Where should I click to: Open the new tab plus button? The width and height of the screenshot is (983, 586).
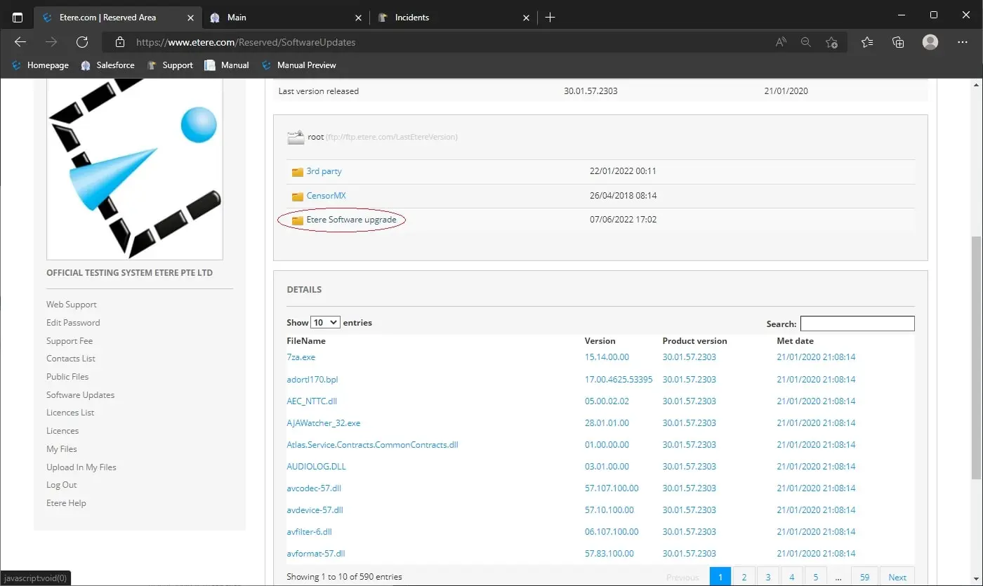550,18
